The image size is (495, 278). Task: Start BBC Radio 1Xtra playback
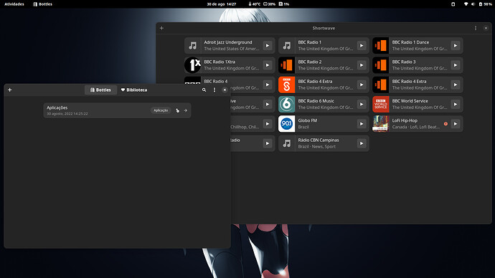pyautogui.click(x=268, y=65)
